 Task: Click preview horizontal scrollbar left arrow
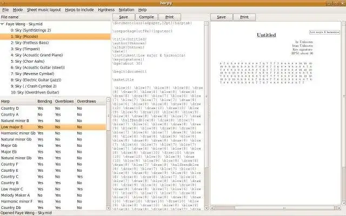click(x=212, y=207)
